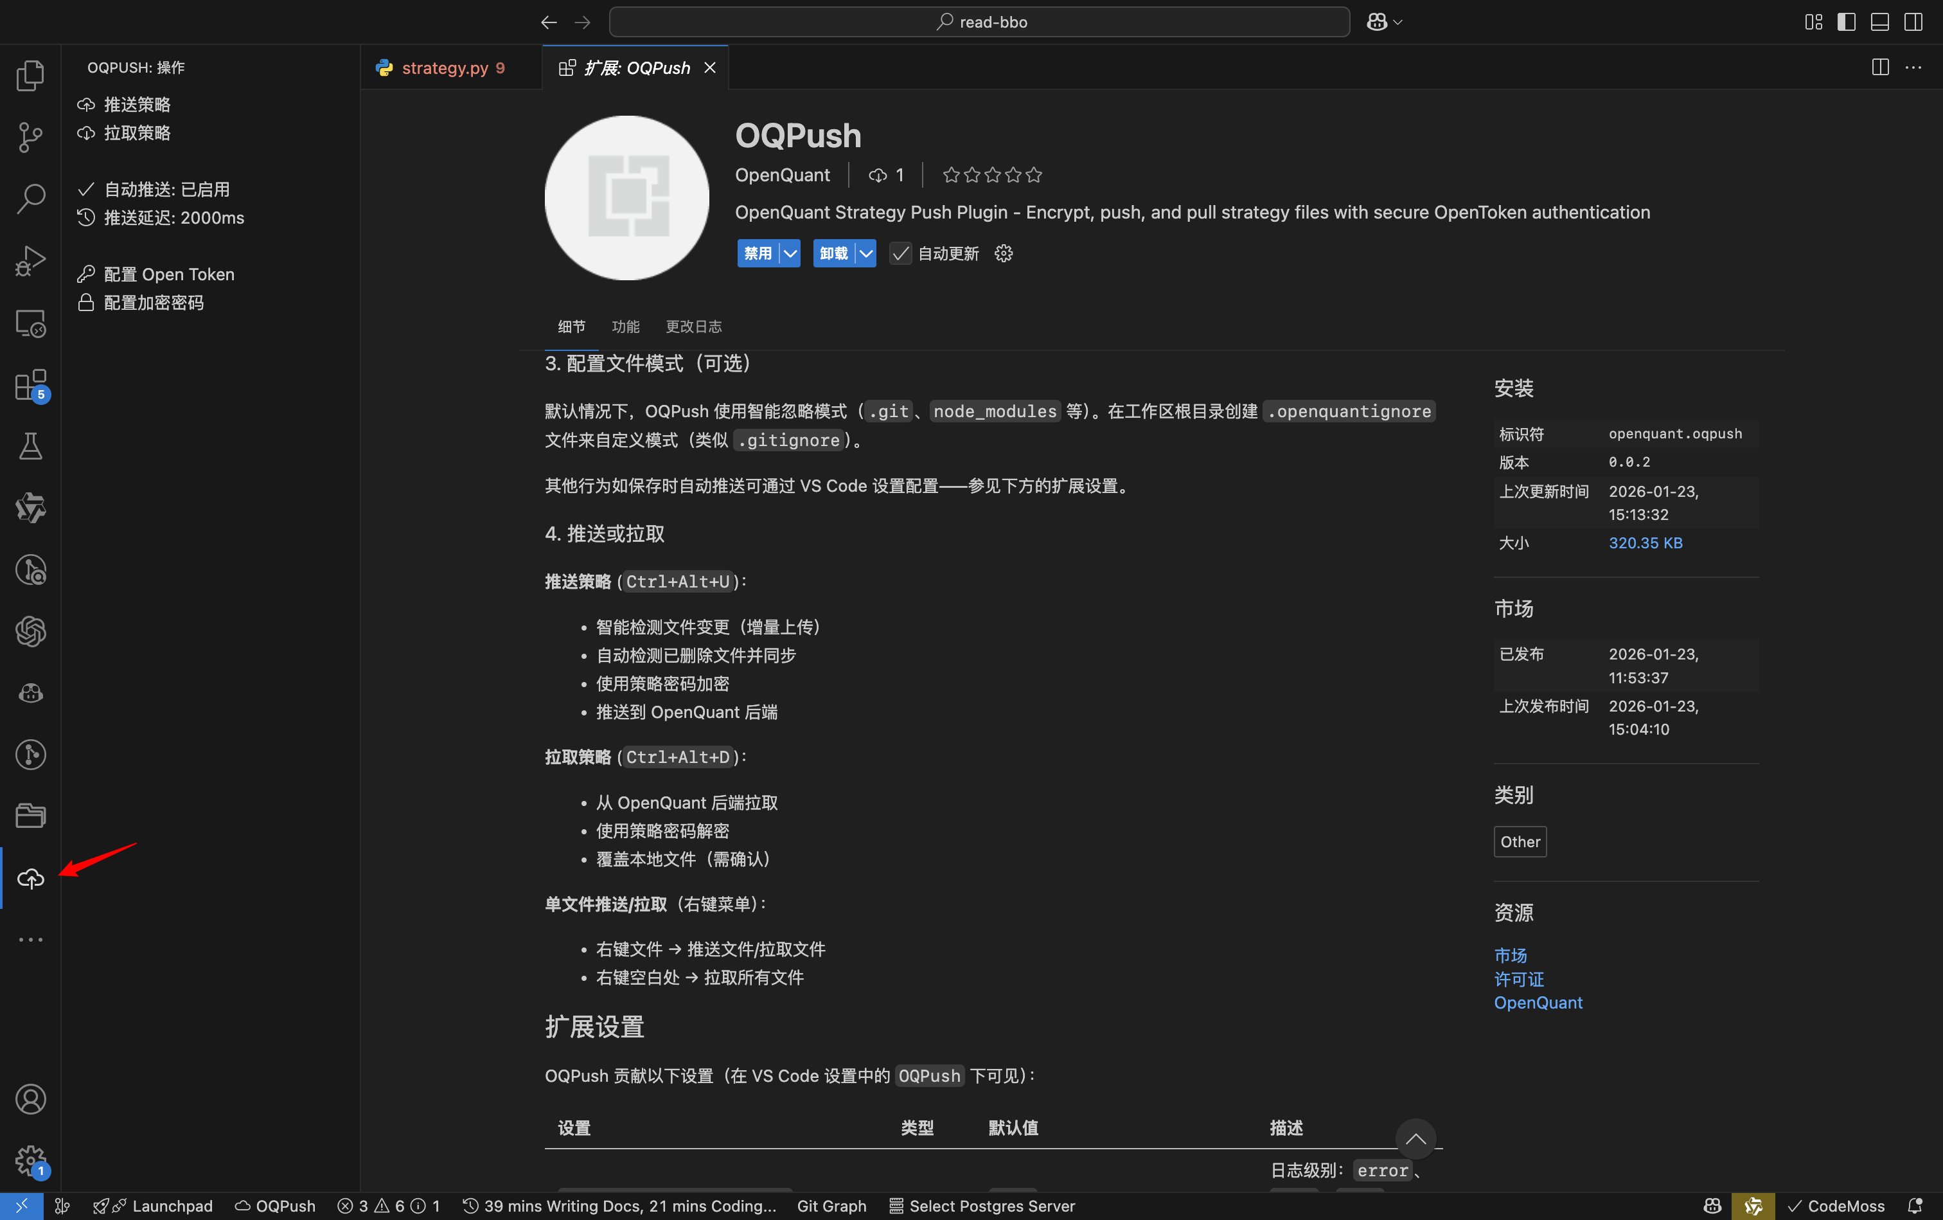Switch to the 功能 tab
This screenshot has width=1943, height=1220.
pos(625,326)
